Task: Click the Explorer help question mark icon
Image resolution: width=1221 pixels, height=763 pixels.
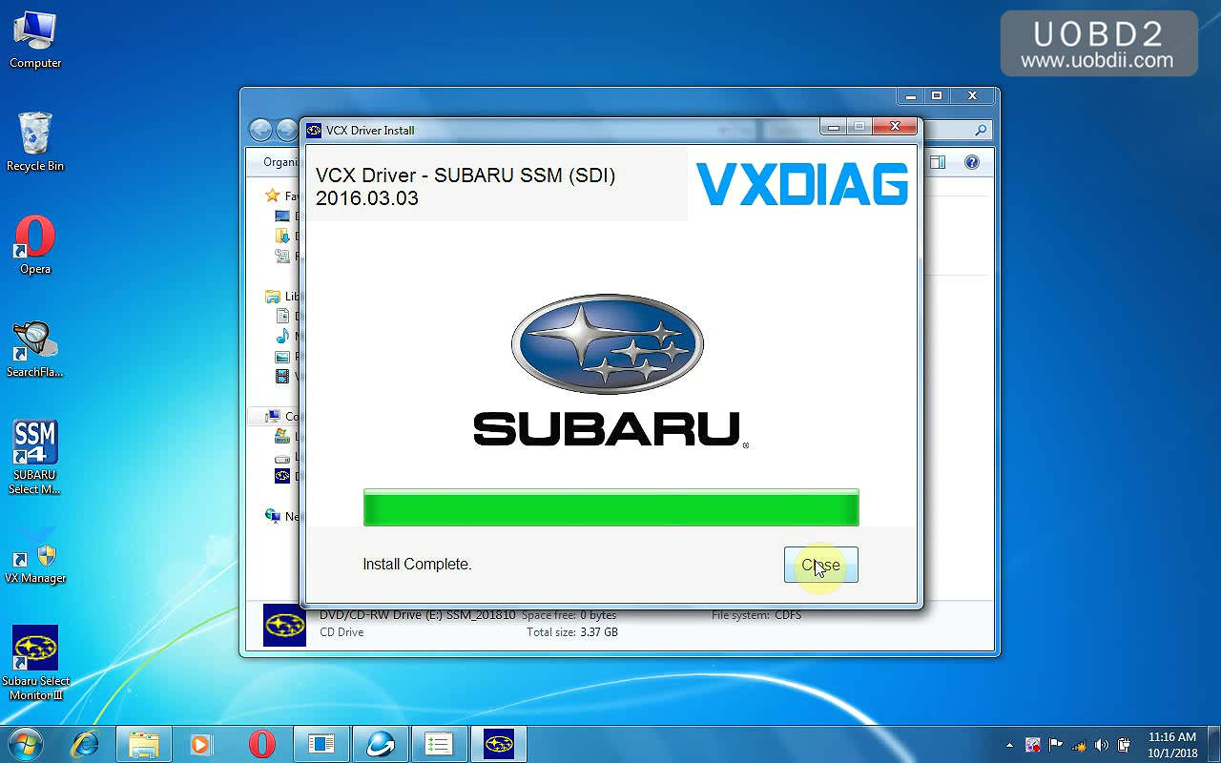Action: [x=971, y=162]
